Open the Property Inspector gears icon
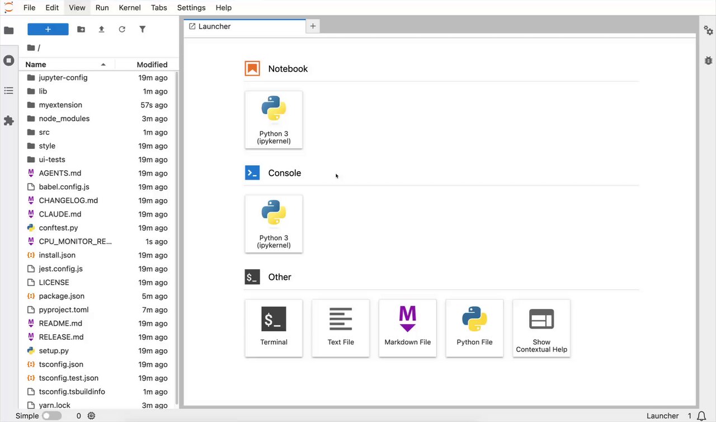Screen dimensions: 716x422 708,30
